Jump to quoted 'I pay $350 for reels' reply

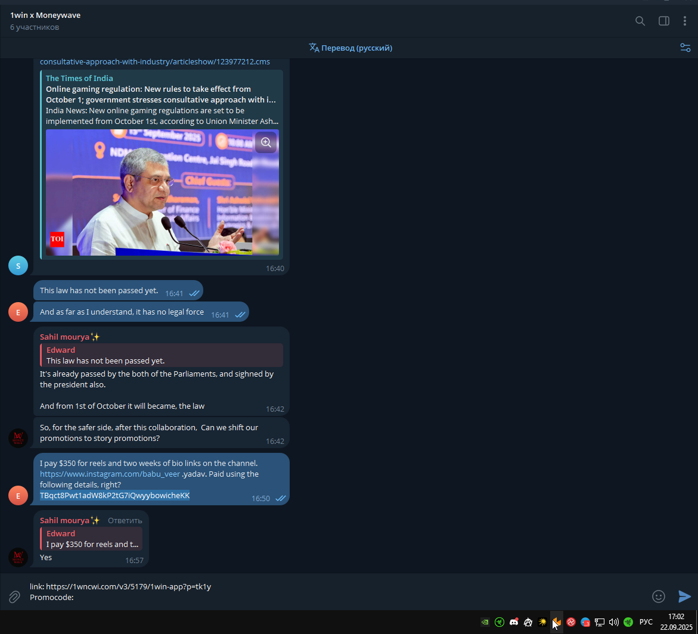click(x=91, y=539)
